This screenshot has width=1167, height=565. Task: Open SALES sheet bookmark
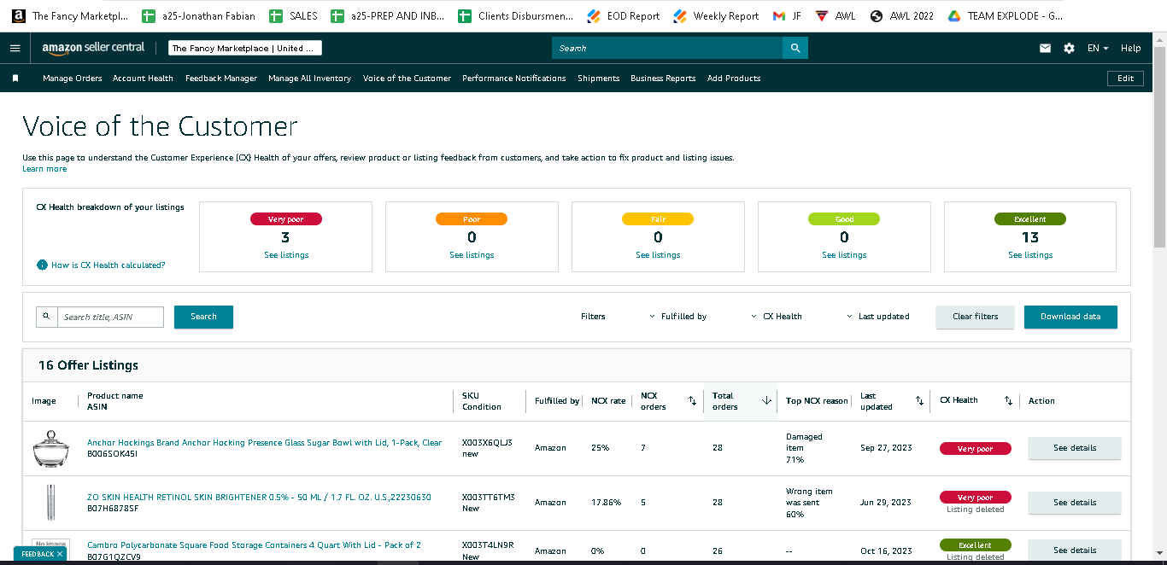click(x=293, y=15)
